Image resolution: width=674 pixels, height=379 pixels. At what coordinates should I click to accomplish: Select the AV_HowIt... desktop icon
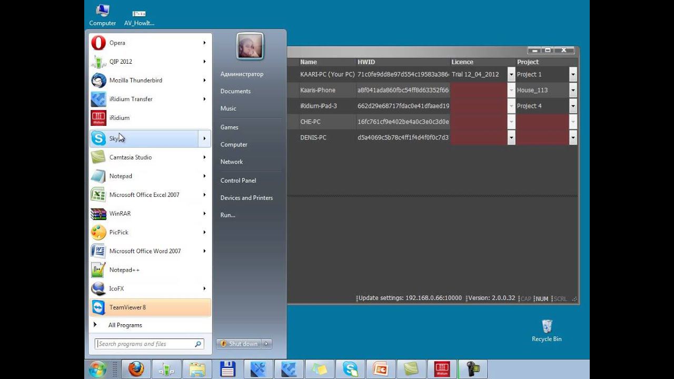tap(139, 17)
